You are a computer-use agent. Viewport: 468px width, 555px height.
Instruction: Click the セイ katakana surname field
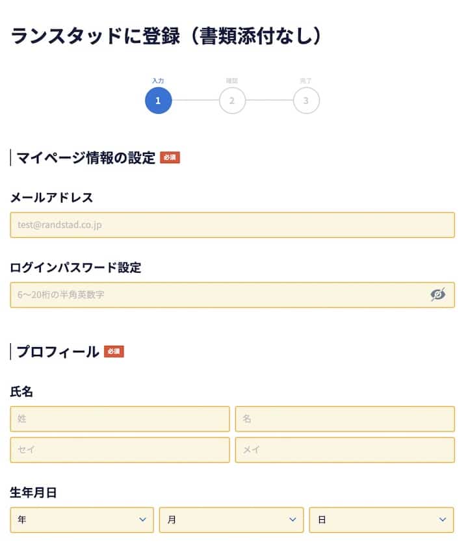tap(120, 450)
